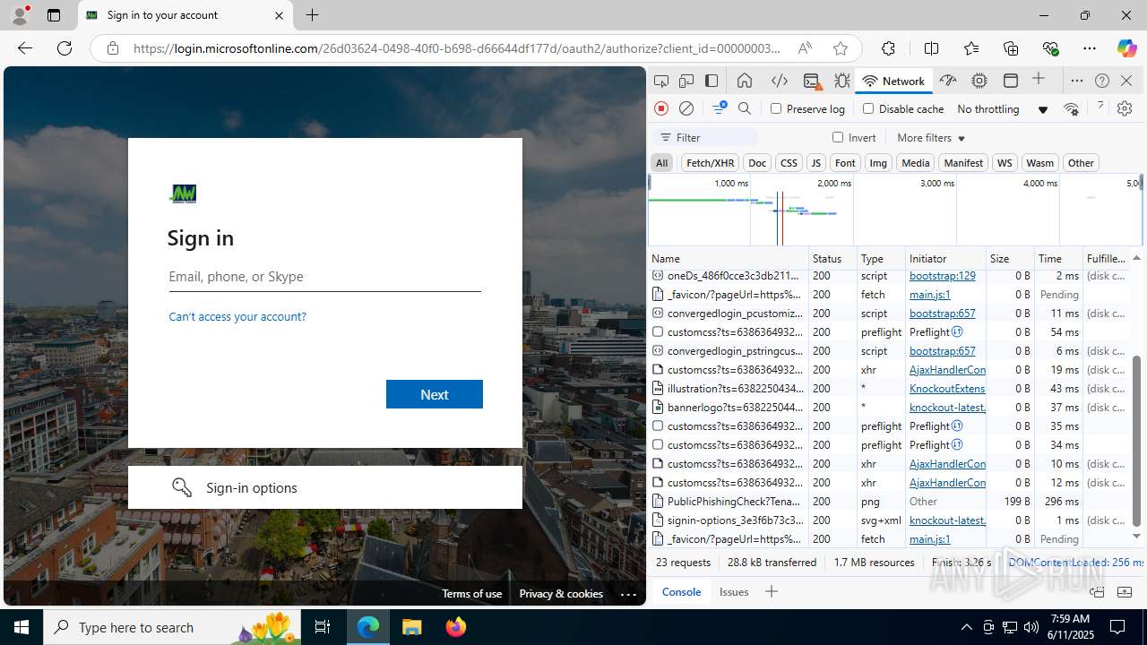Enable Preserve log checkbox

click(x=776, y=108)
